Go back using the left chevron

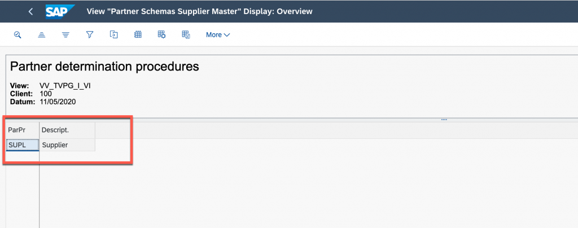click(30, 11)
